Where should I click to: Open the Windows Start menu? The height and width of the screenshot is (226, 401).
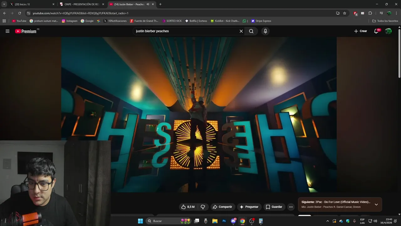click(140, 221)
